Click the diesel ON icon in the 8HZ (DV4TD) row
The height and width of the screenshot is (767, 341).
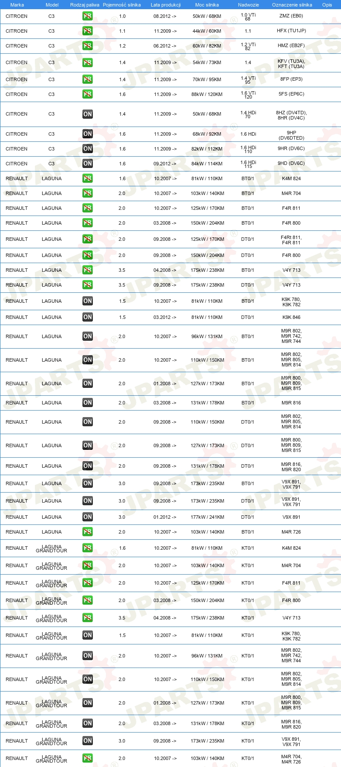(87, 114)
